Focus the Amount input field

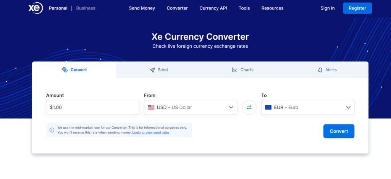(x=92, y=108)
